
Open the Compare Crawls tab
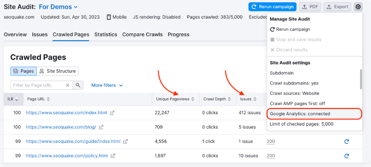142,34
